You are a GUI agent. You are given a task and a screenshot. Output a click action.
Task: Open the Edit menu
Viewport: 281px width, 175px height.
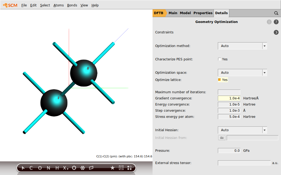pyautogui.click(x=33, y=5)
